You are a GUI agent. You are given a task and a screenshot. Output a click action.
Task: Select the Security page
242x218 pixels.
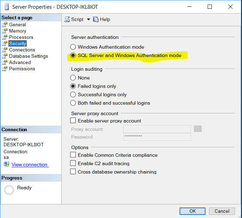[x=18, y=43]
